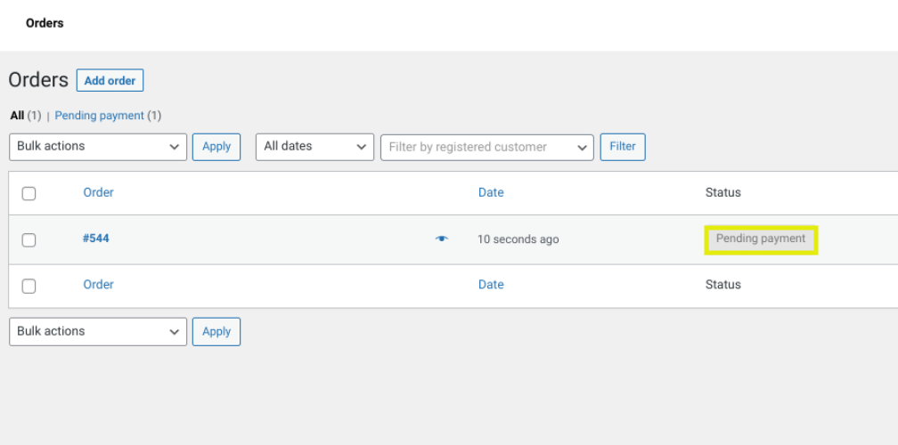Click the large Orders page heading

coord(38,80)
